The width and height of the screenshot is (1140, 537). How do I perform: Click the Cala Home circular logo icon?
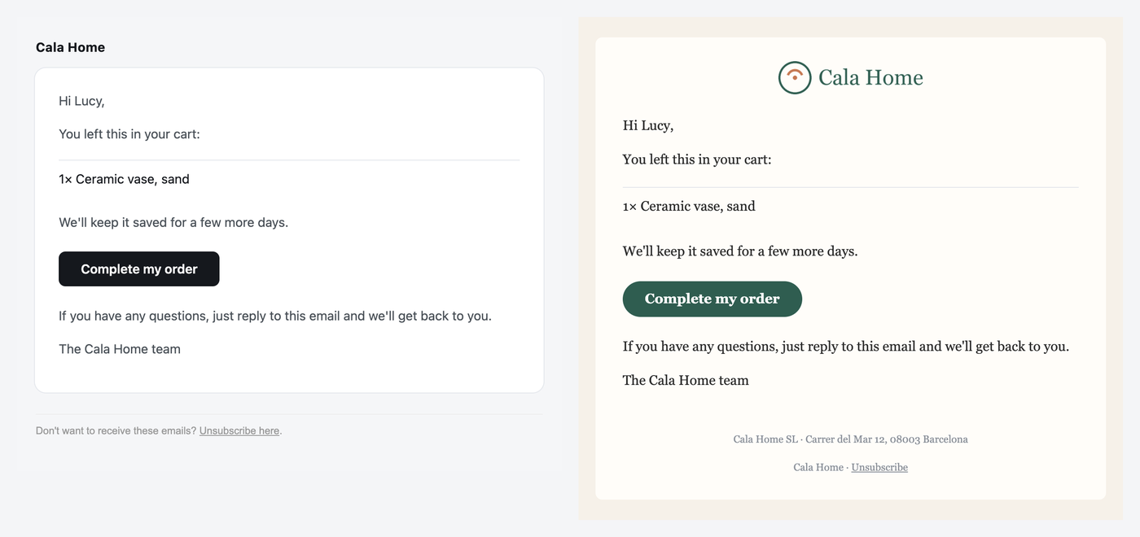795,77
